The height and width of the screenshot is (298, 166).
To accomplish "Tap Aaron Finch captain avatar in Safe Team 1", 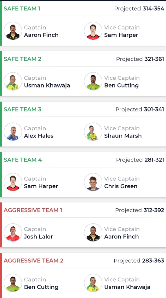I will pos(13,31).
